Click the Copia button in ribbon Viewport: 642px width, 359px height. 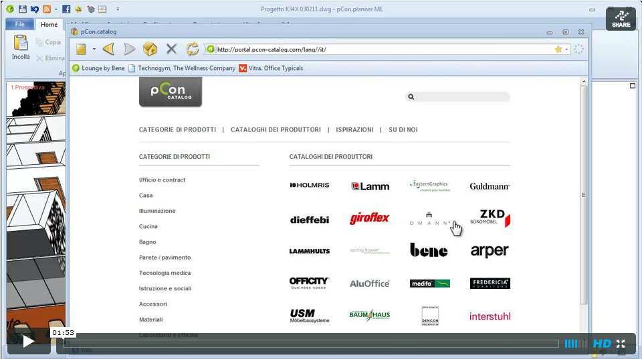pos(48,42)
